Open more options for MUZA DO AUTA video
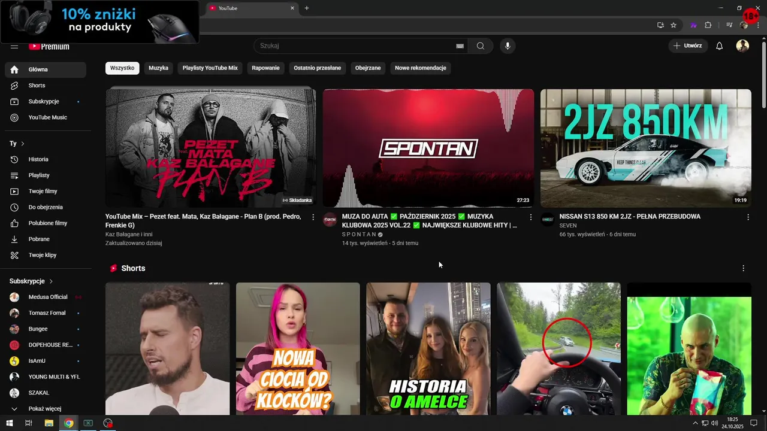 click(530, 217)
